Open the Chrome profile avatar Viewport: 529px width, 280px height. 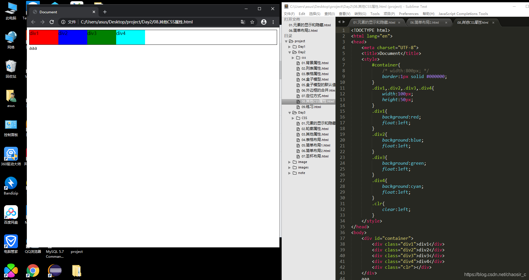264,22
